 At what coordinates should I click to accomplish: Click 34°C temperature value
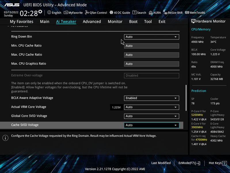click(213, 42)
